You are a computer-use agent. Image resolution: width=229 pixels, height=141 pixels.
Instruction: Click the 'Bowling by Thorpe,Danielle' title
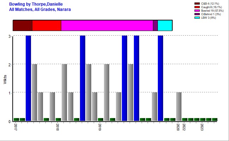click(36, 4)
